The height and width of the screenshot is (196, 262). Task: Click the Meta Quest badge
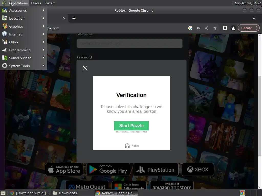(x=87, y=185)
